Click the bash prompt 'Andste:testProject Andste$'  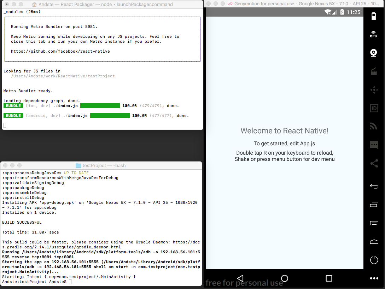click(x=34, y=282)
